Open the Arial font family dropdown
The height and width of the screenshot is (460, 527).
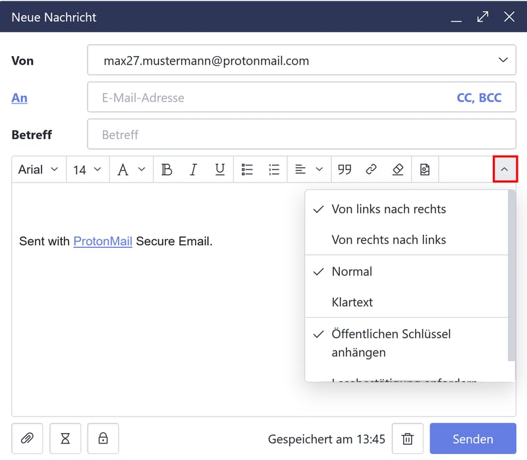click(x=38, y=169)
